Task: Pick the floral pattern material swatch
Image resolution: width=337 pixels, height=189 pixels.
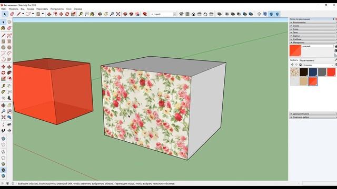Action: click(x=294, y=72)
